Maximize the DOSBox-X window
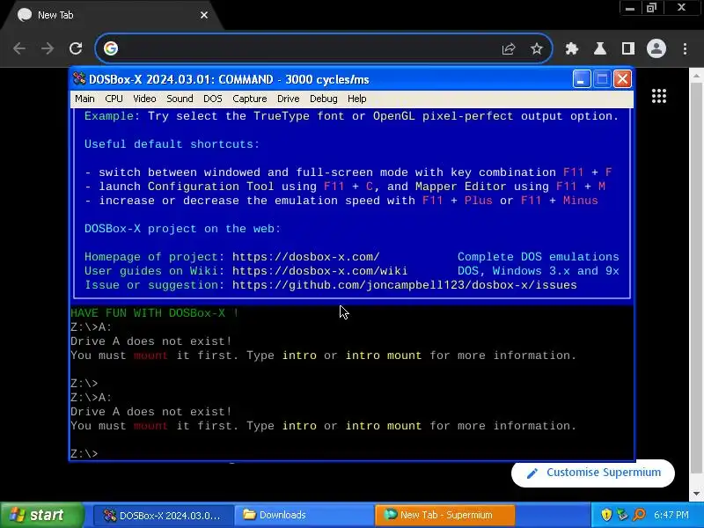Image resolution: width=704 pixels, height=528 pixels. click(x=602, y=79)
